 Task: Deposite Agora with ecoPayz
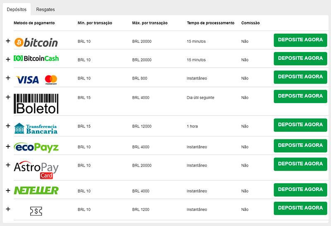pyautogui.click(x=300, y=146)
